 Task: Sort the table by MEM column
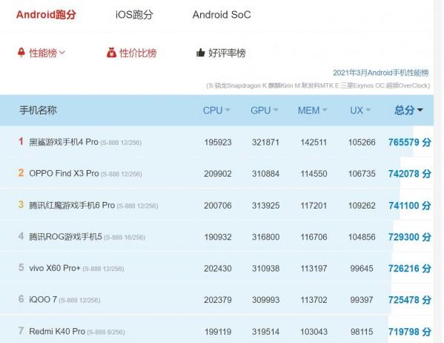(312, 111)
